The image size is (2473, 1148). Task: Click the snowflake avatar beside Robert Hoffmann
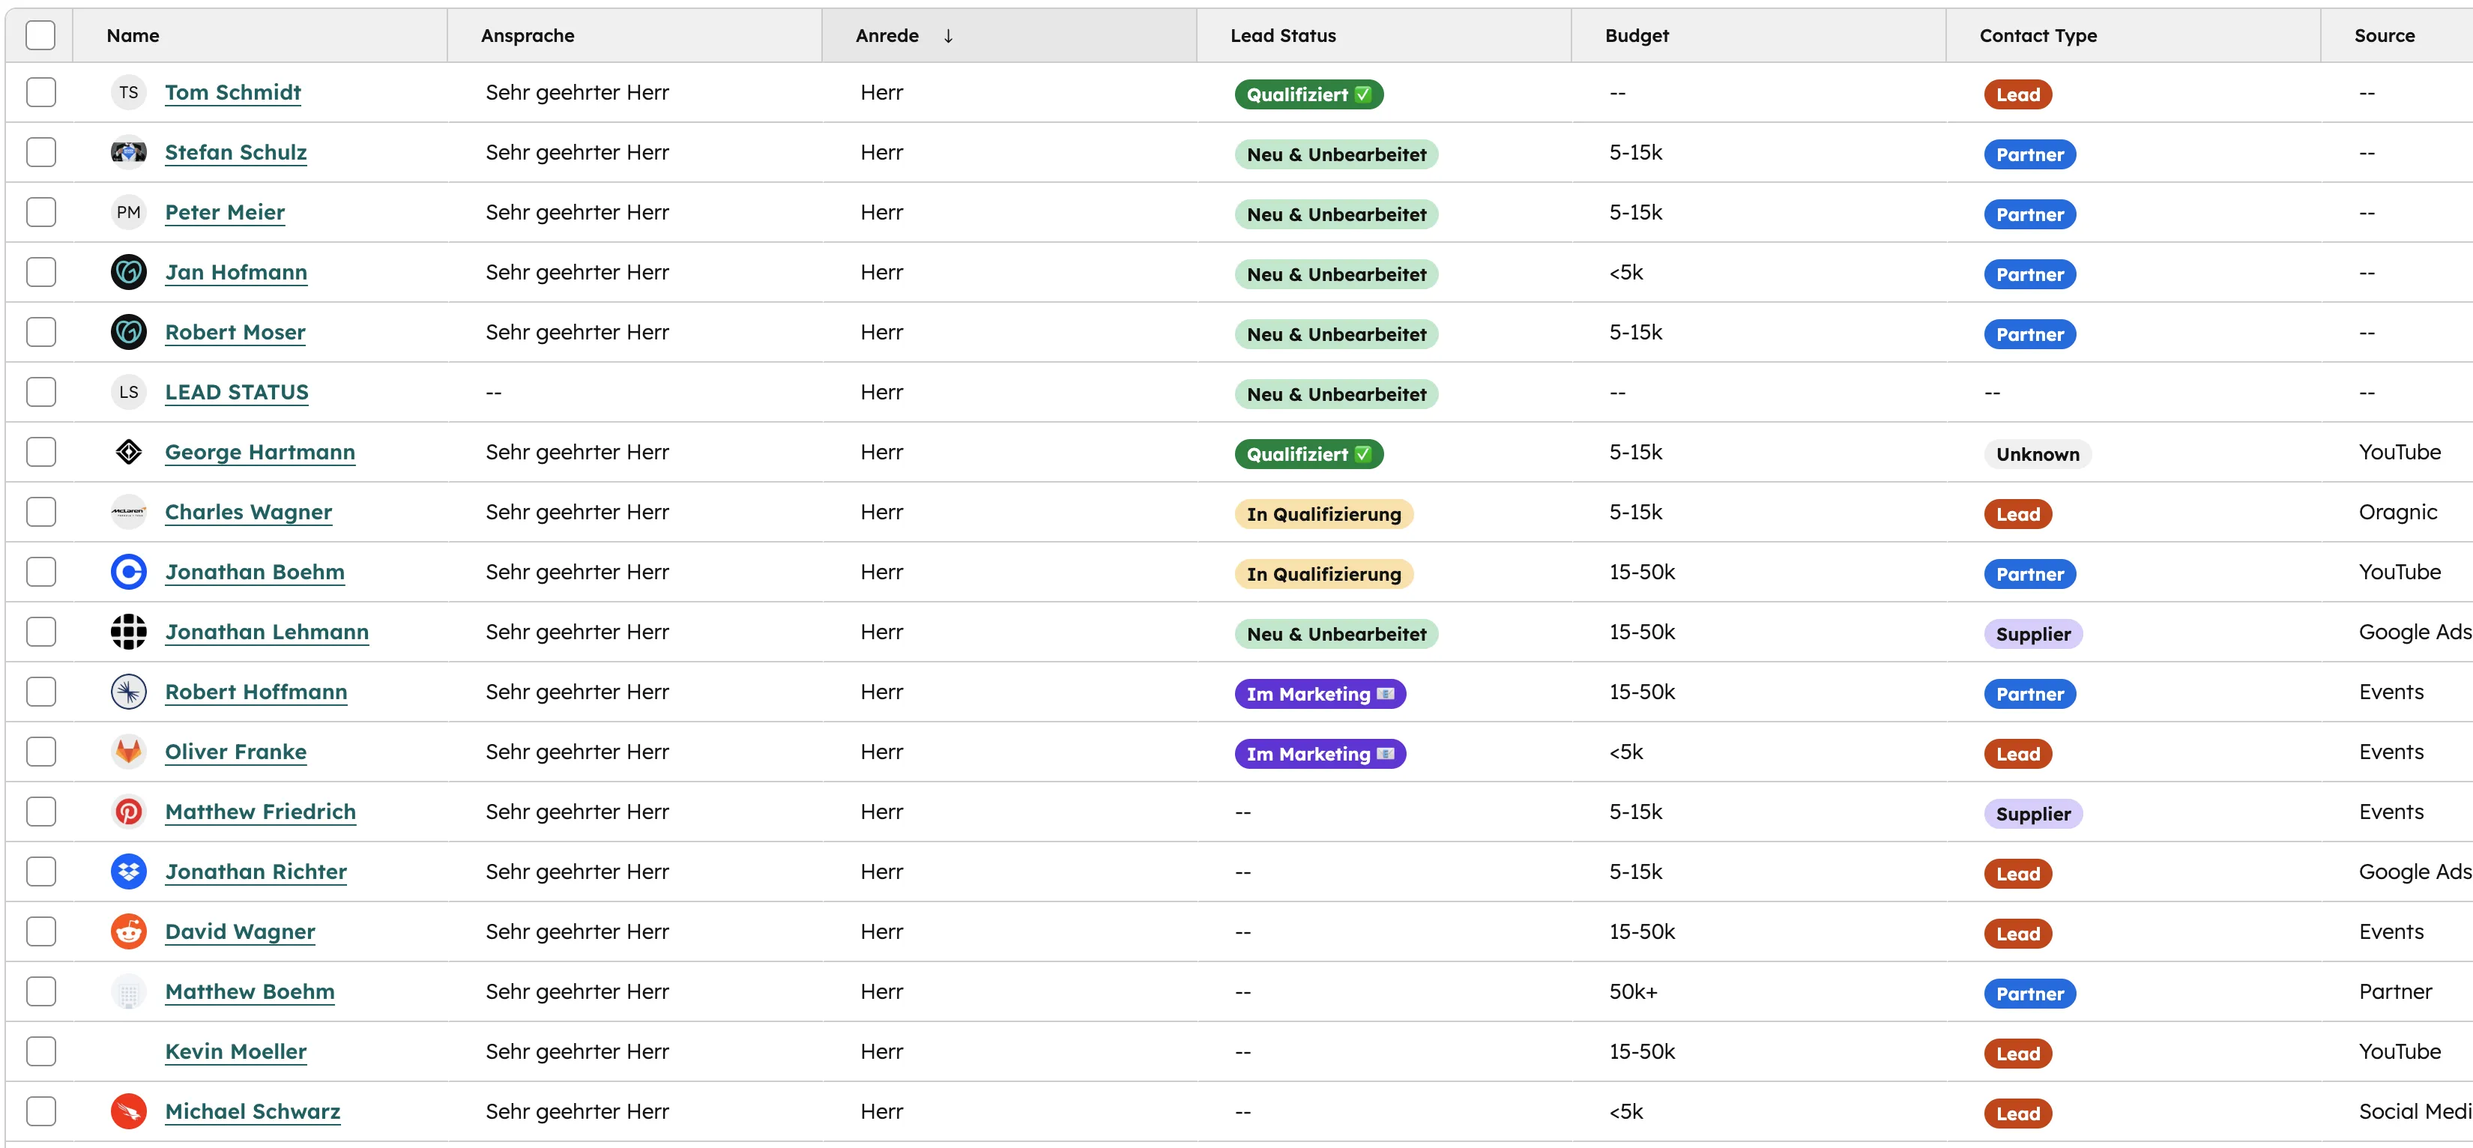127,691
